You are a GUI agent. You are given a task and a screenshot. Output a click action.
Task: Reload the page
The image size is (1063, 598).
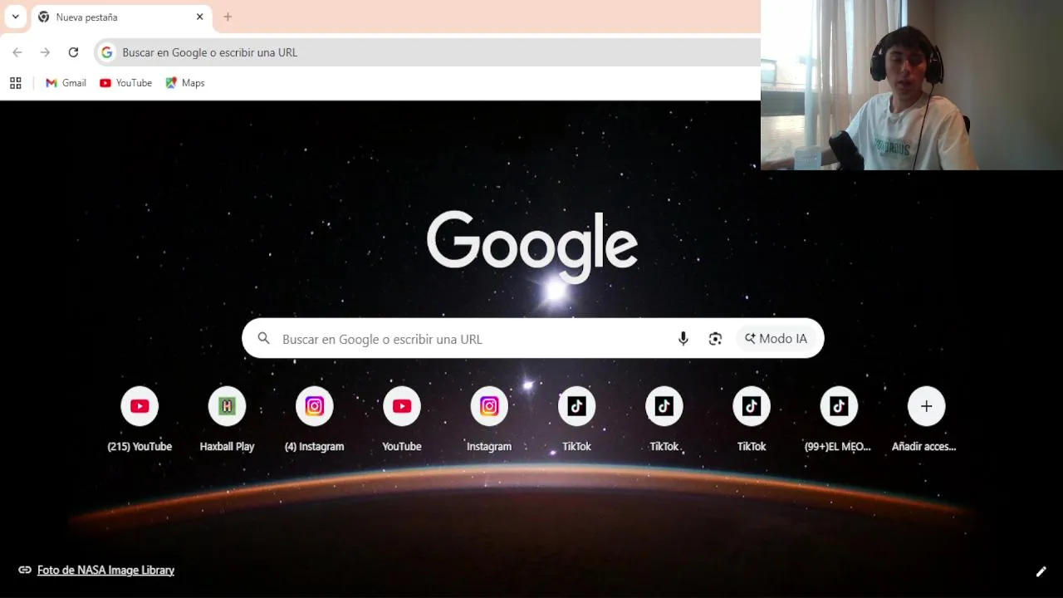[x=73, y=52]
